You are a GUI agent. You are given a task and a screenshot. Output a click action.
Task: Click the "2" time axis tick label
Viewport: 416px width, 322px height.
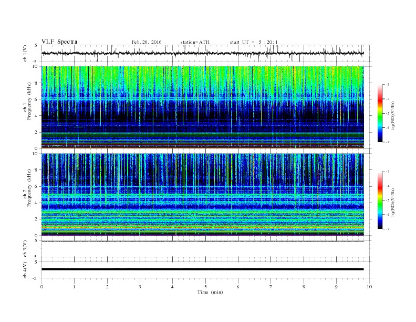pos(107,287)
